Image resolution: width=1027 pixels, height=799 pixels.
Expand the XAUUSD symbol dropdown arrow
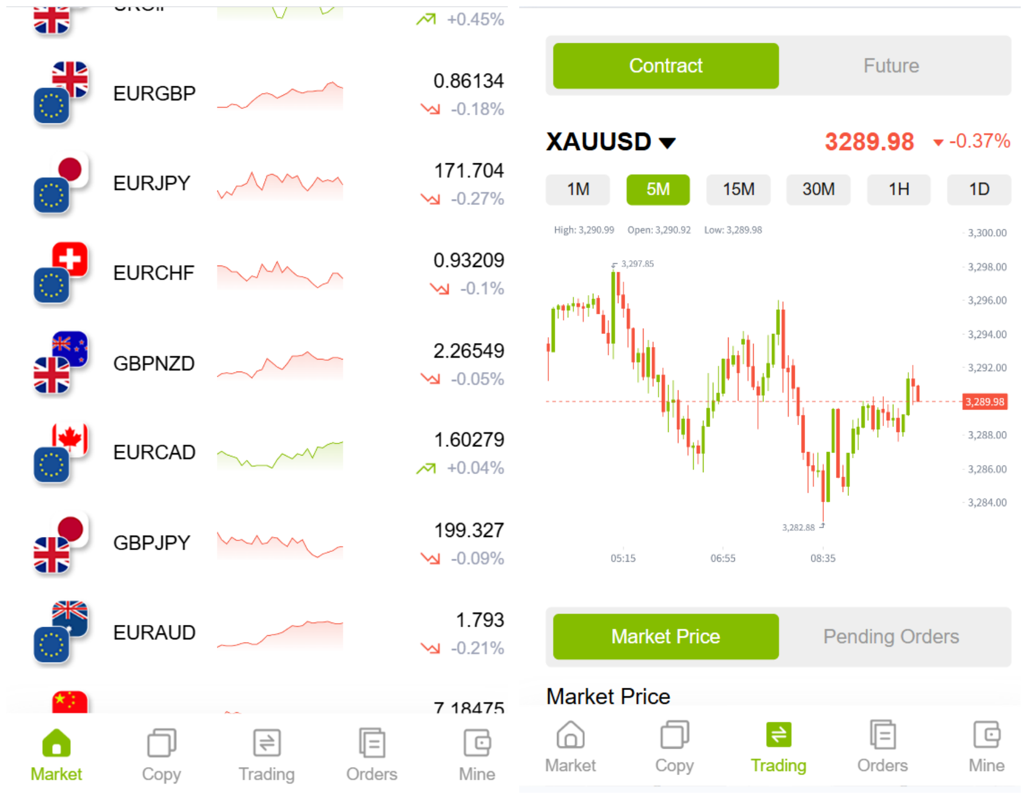click(x=667, y=143)
